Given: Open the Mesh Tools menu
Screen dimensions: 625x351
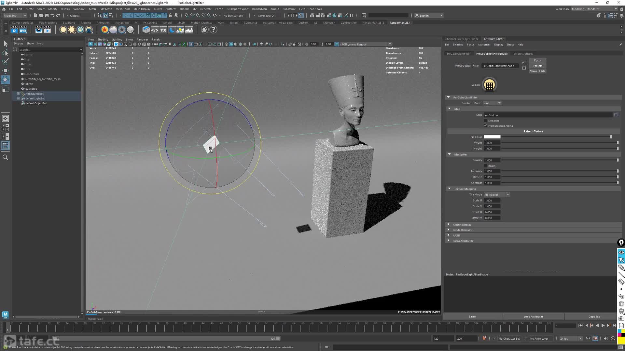Looking at the screenshot, I should click(122, 9).
